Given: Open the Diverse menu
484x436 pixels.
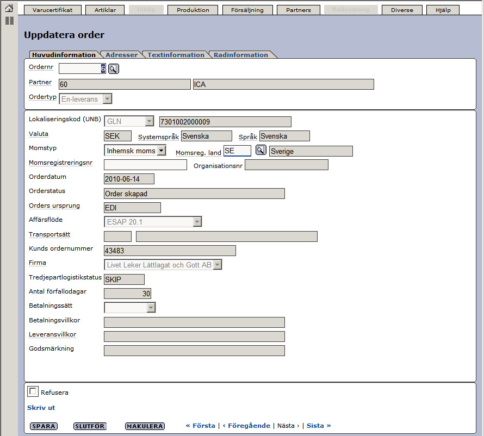Looking at the screenshot, I should click(x=402, y=10).
